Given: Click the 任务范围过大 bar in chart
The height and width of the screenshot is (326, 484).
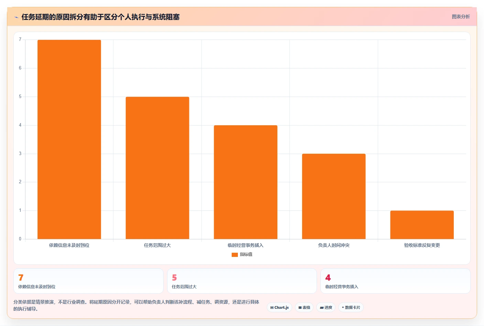Looking at the screenshot, I should [157, 168].
